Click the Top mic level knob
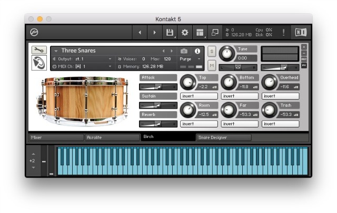The width and height of the screenshot is (337, 213). click(188, 82)
